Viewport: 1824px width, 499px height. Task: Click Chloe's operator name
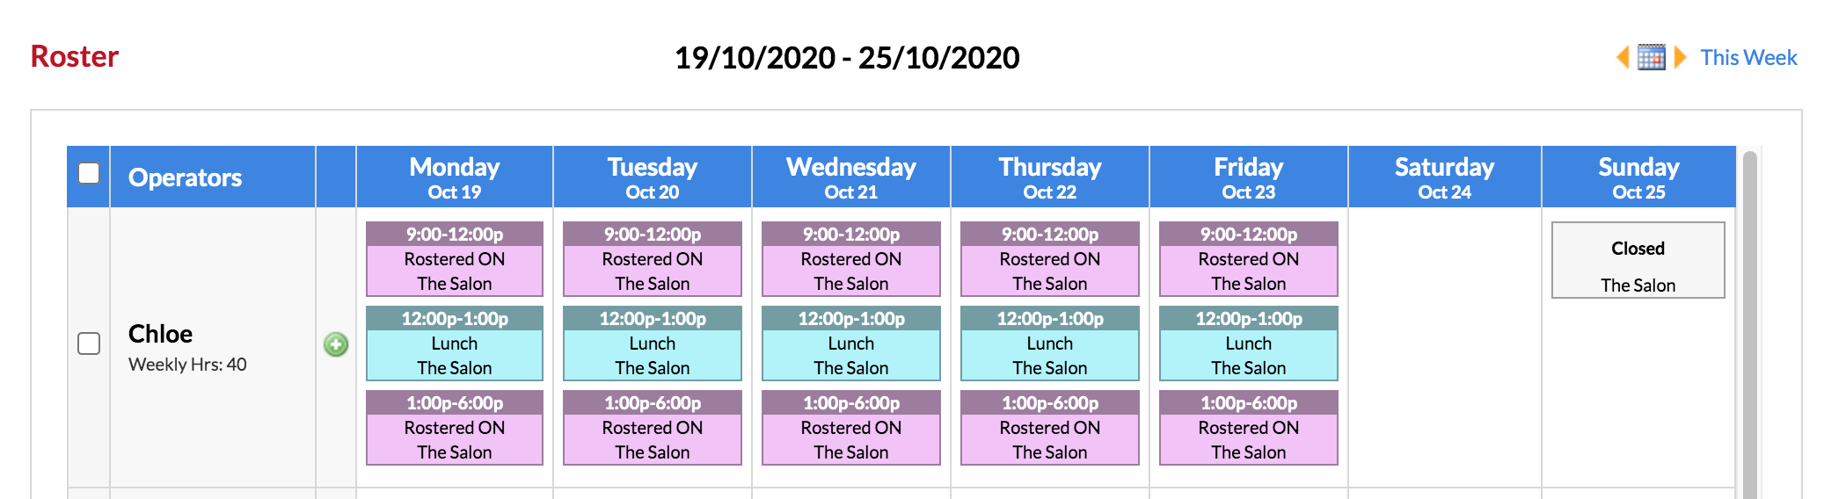(x=160, y=334)
